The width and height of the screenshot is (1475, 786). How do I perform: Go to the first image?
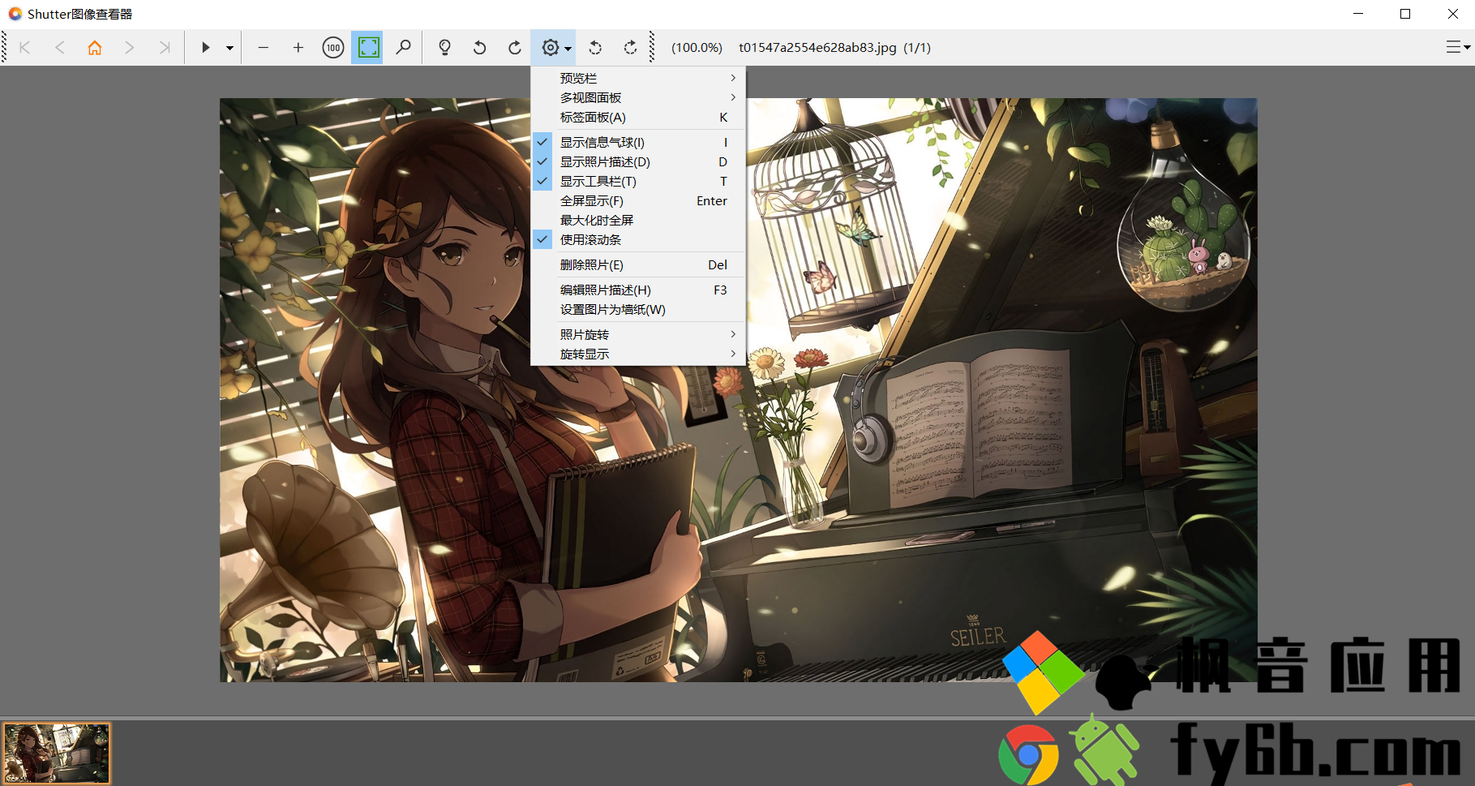tap(25, 48)
